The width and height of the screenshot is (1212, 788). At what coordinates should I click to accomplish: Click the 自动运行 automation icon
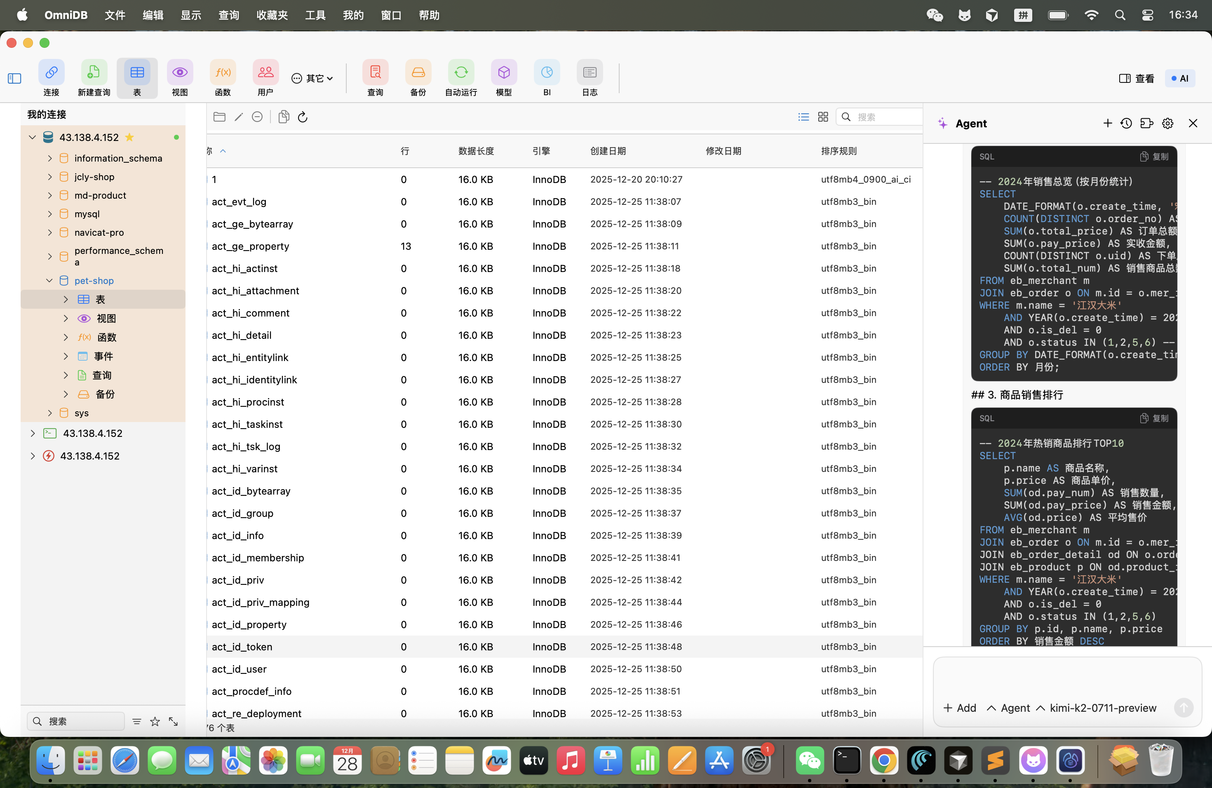click(x=460, y=73)
